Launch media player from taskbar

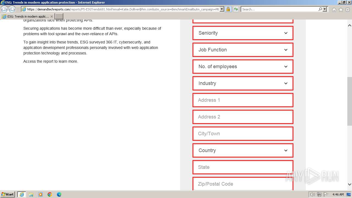[x=40, y=194]
